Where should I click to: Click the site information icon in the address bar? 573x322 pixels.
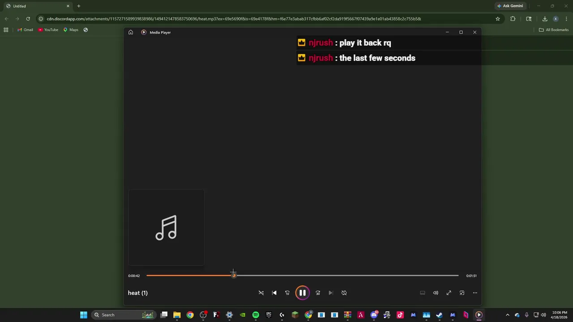41,19
